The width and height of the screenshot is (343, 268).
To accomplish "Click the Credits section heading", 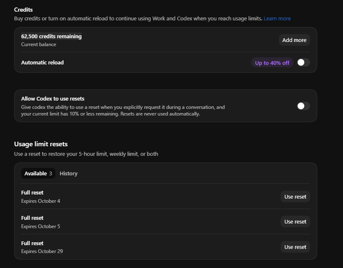I will pyautogui.click(x=23, y=10).
